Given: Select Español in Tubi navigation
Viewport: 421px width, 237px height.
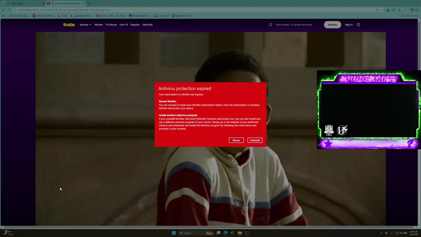Looking at the screenshot, I should pyautogui.click(x=135, y=25).
